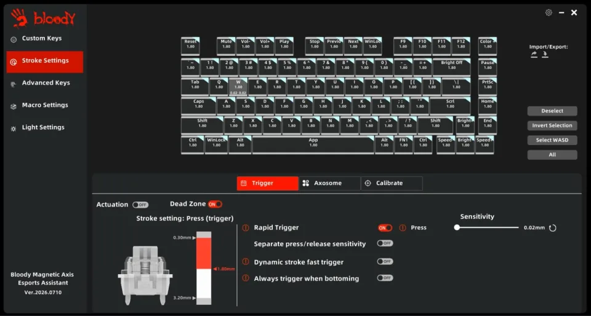Reset sensitivity with the circular arrow icon
This screenshot has height=316, width=591.
(x=553, y=228)
